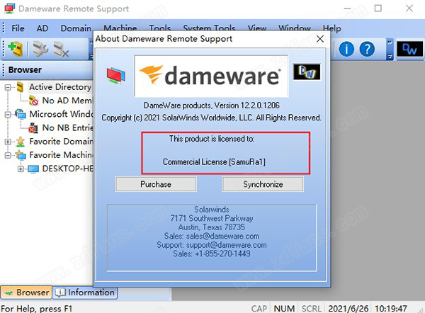This screenshot has height=313, width=425.
Task: Select Favorite Domains in the tree
Action: point(61,141)
